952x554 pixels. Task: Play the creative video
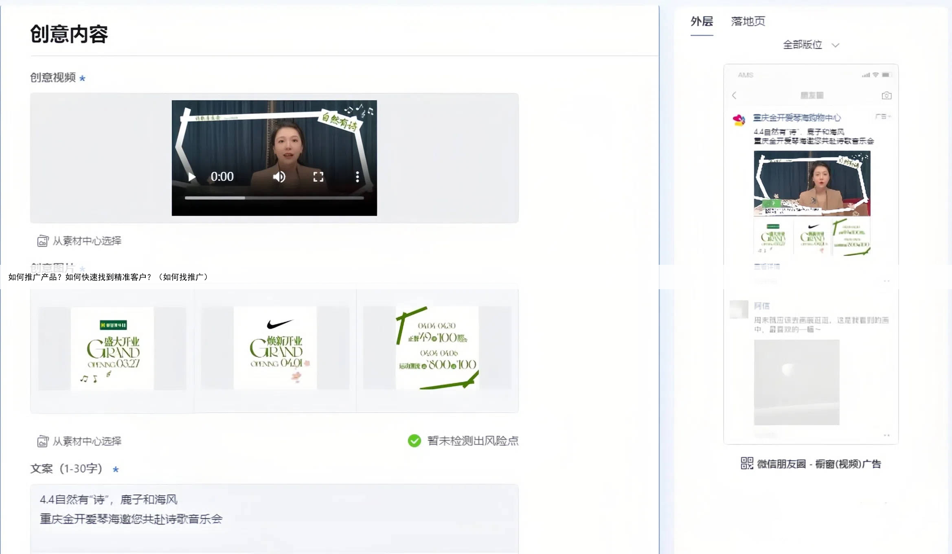192,177
